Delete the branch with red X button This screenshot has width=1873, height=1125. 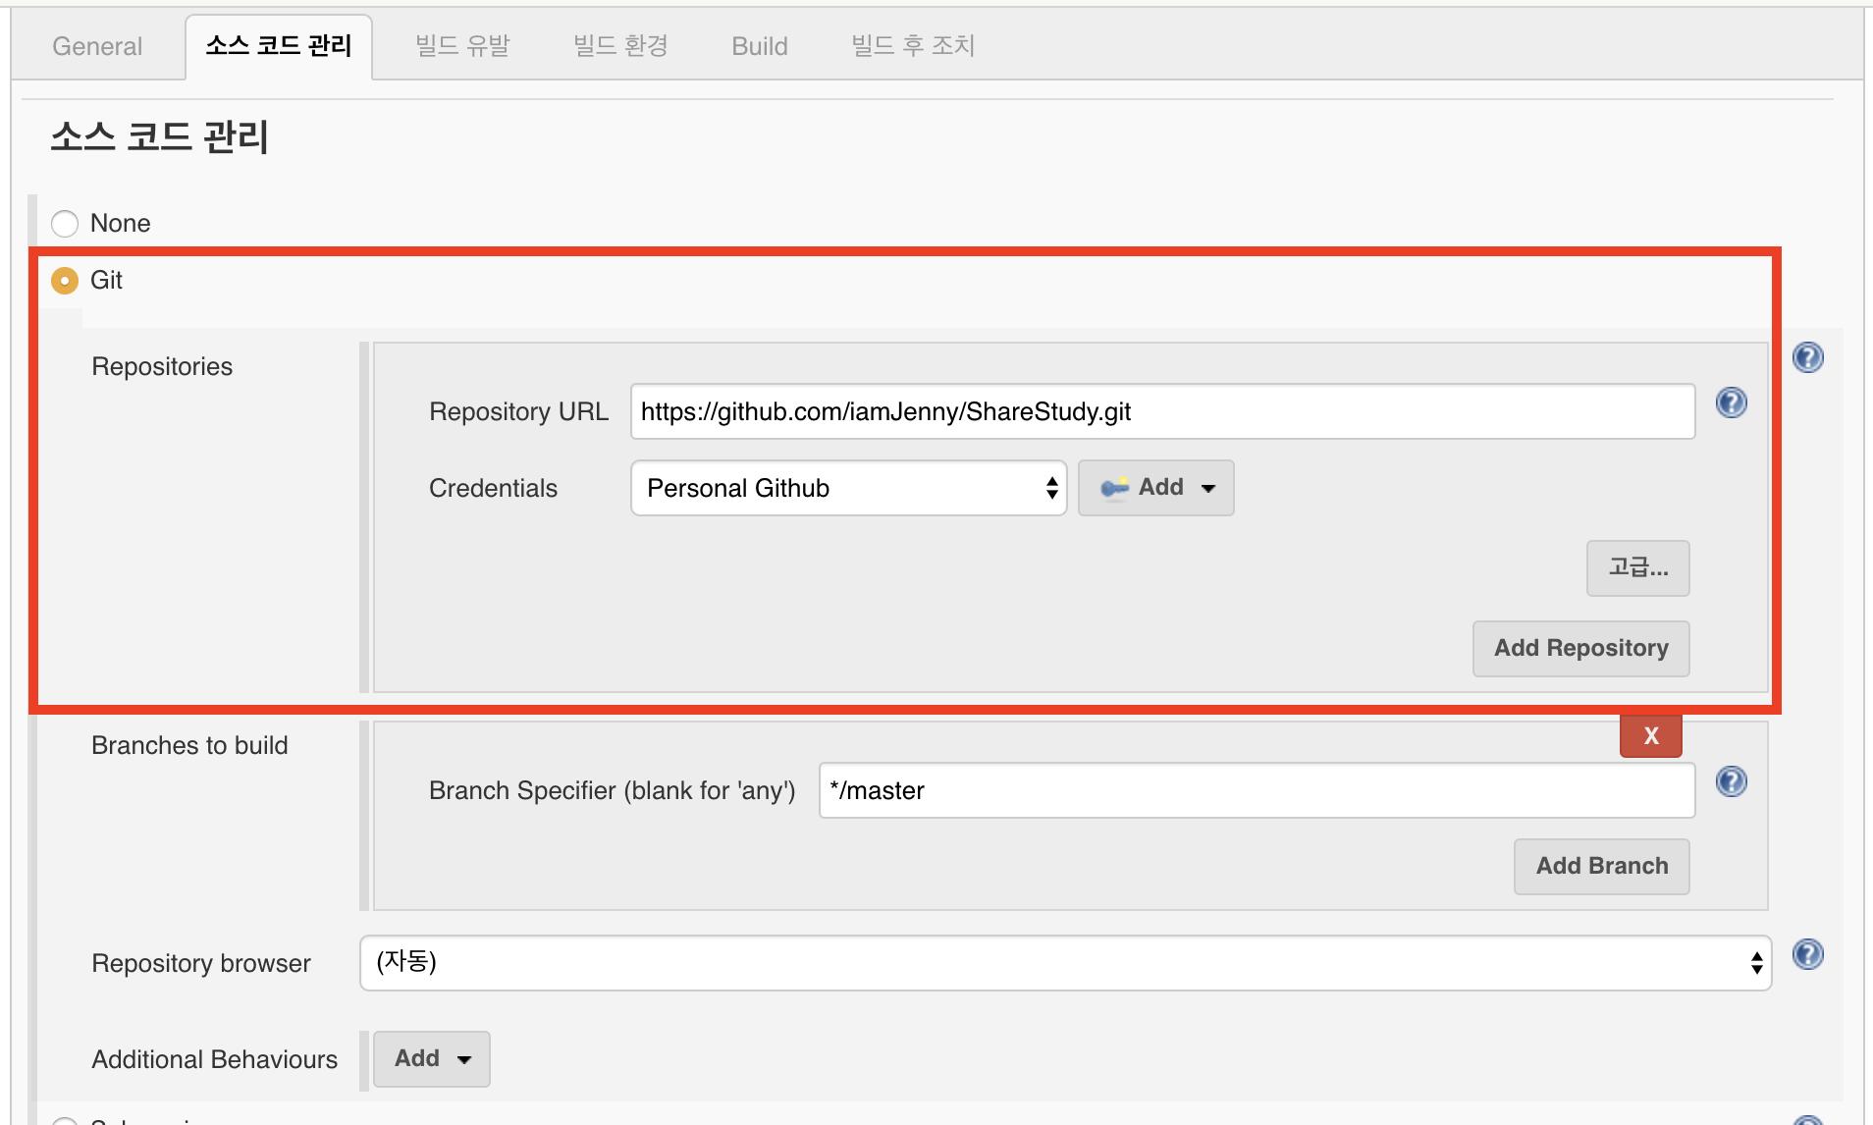point(1650,735)
